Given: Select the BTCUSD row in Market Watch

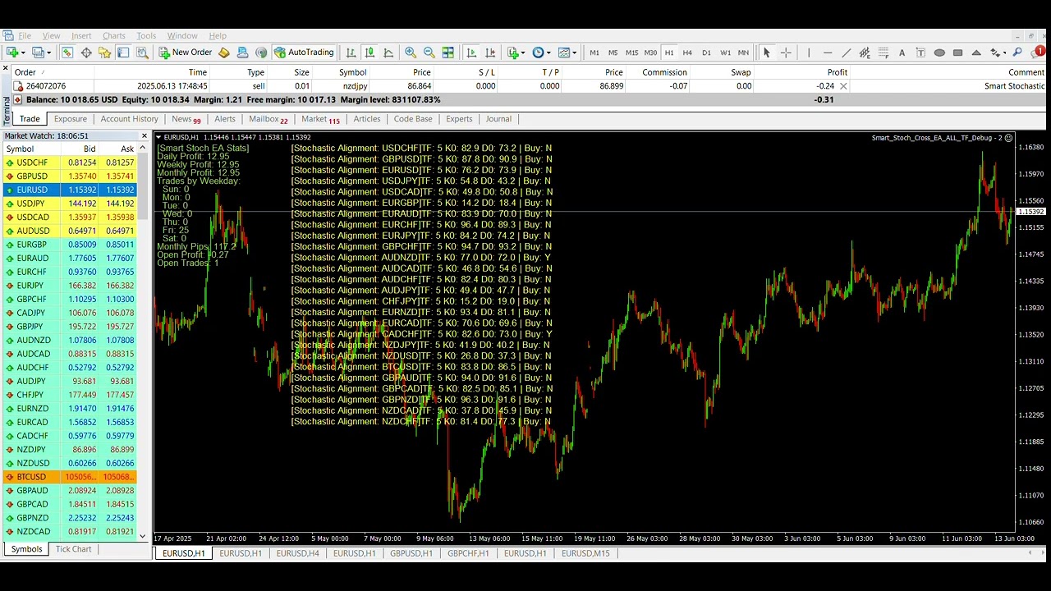Looking at the screenshot, I should pos(69,477).
